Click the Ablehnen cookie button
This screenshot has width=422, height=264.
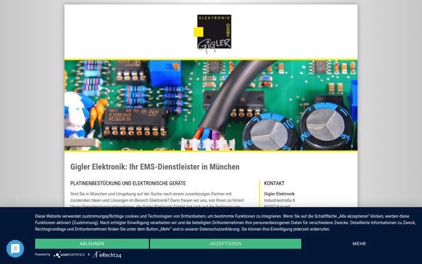92,243
